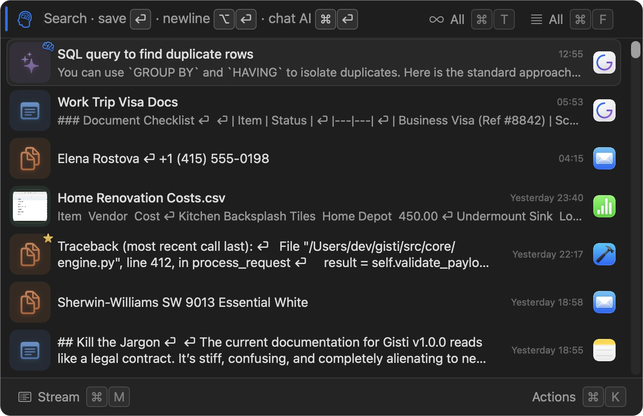
Task: Click clipboard icon beside Elena Rostova entry
Action: coord(30,158)
